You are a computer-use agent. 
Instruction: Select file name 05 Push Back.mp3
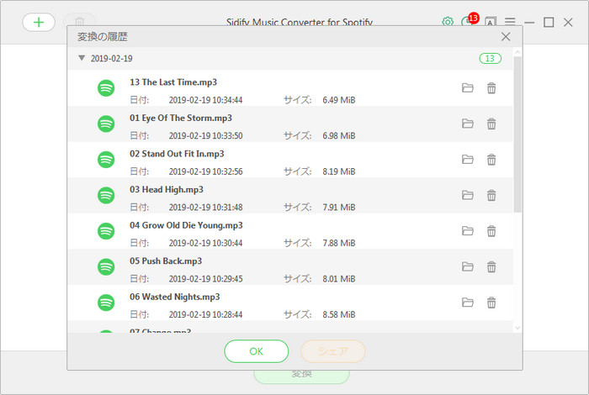tap(166, 261)
